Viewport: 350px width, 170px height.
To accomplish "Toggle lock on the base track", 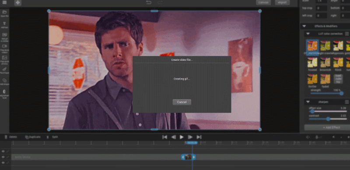I will coord(7,157).
